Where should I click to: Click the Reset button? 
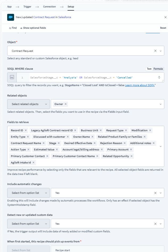coord(163,28)
